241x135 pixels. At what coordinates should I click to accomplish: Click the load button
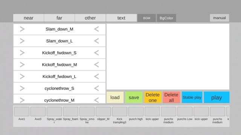click(x=115, y=97)
